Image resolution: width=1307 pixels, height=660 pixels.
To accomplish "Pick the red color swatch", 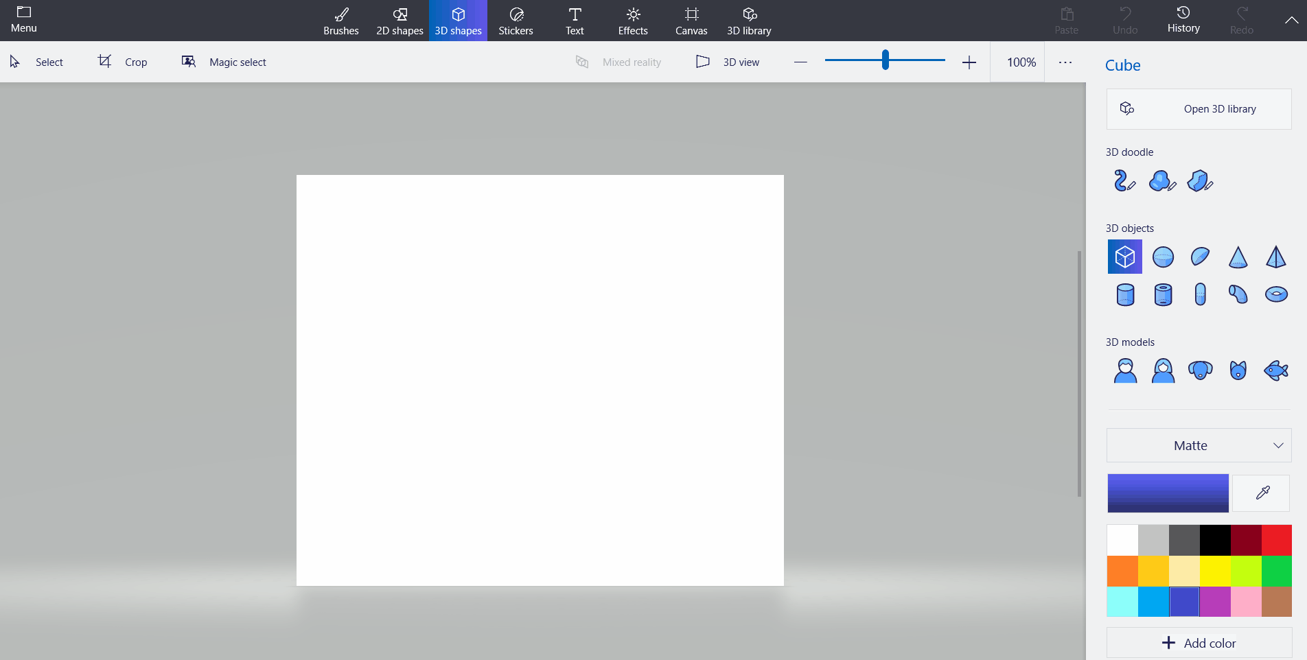I will click(1276, 540).
